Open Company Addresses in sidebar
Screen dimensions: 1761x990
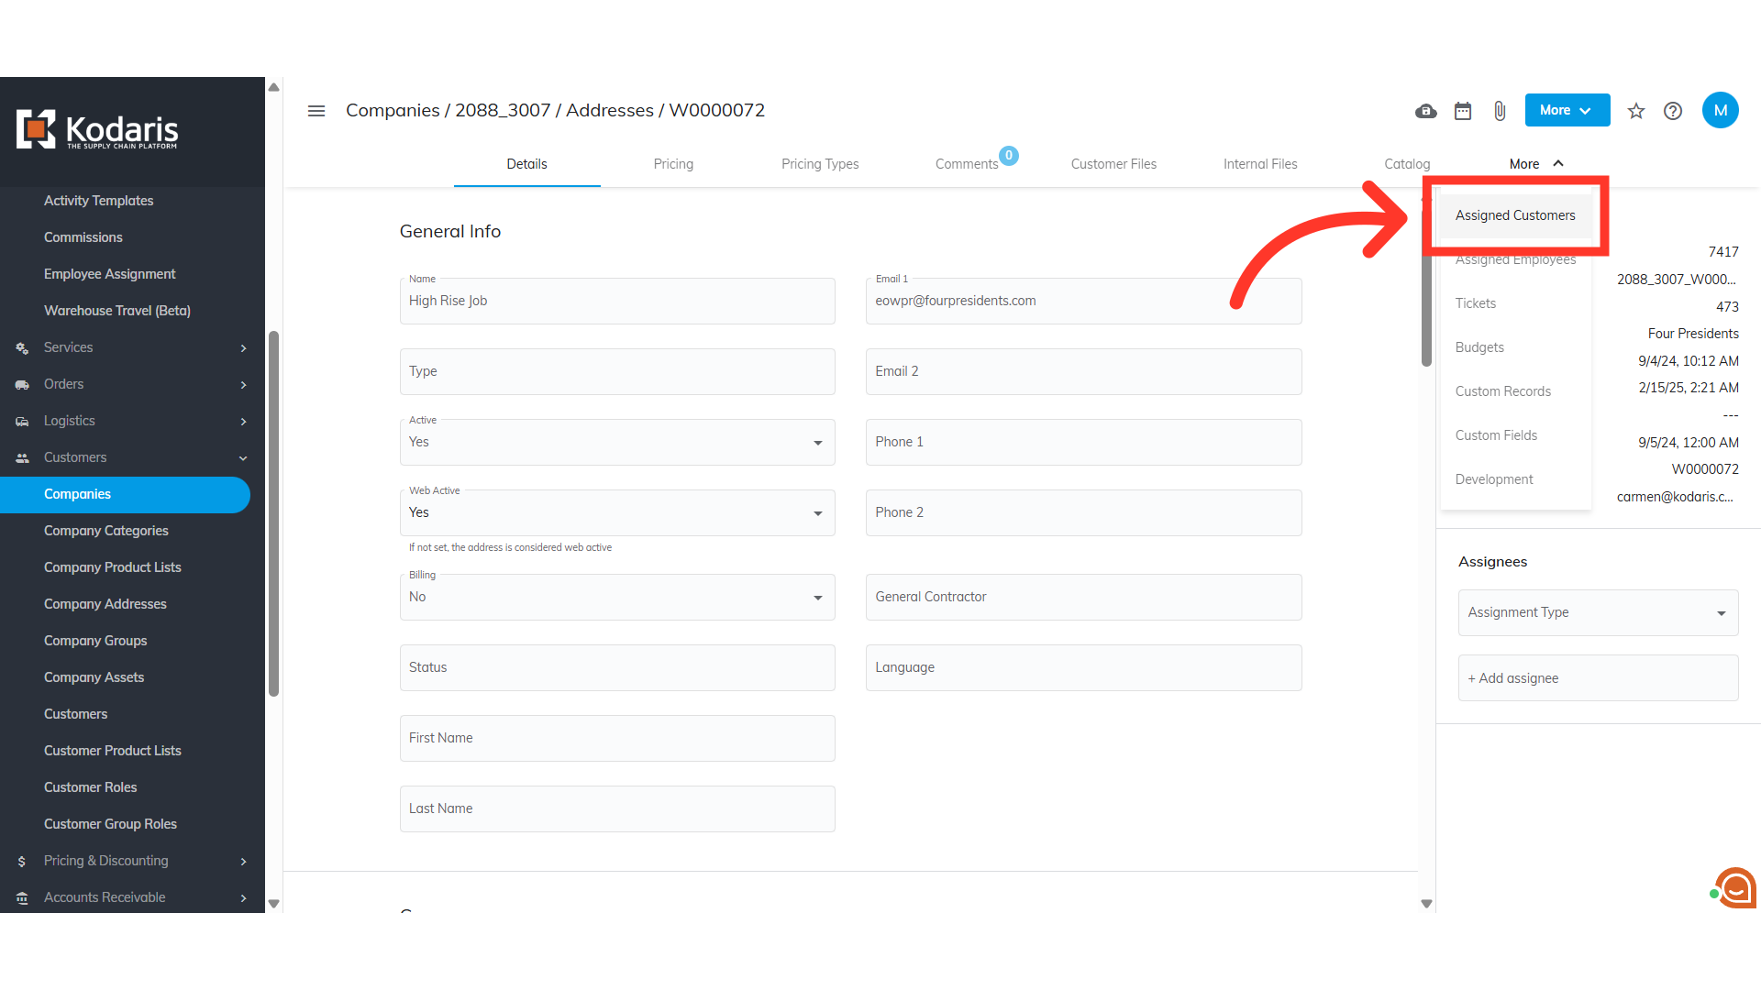(105, 604)
